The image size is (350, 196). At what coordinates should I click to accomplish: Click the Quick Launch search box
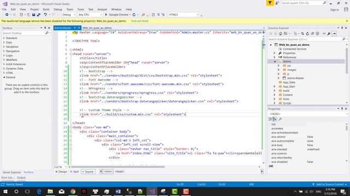coord(302,3)
